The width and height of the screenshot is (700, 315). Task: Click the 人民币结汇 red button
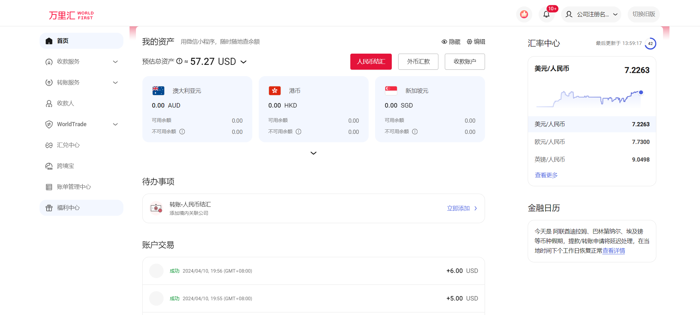371,62
